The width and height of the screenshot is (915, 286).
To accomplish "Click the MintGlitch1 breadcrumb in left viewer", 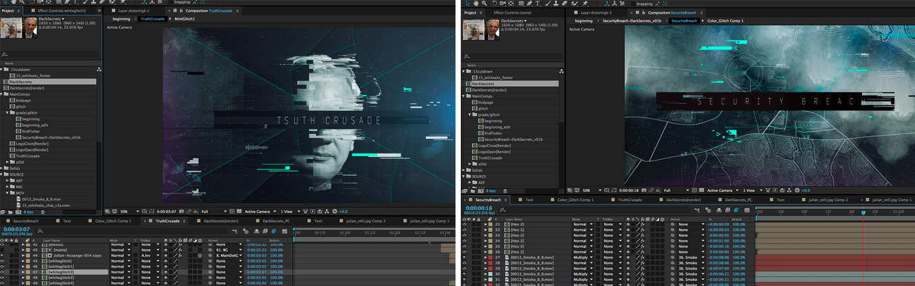I will click(185, 19).
